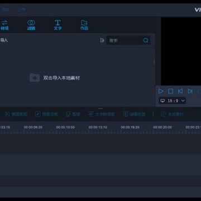The height and width of the screenshot is (201, 201).
Task: Click the timeline ruler at 00:00:20:00
Action: [162, 127]
